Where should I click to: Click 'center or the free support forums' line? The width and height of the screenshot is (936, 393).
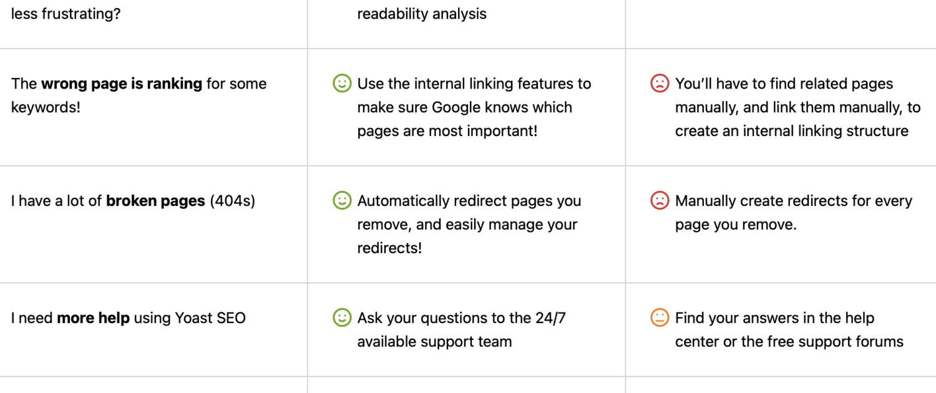coord(789,342)
